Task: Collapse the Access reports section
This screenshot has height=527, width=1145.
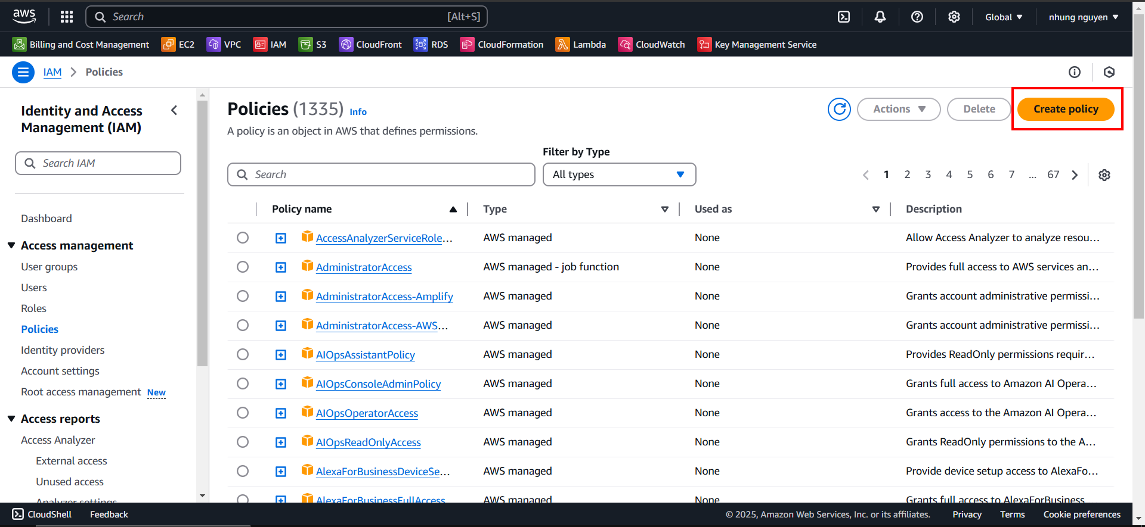Action: (11, 419)
